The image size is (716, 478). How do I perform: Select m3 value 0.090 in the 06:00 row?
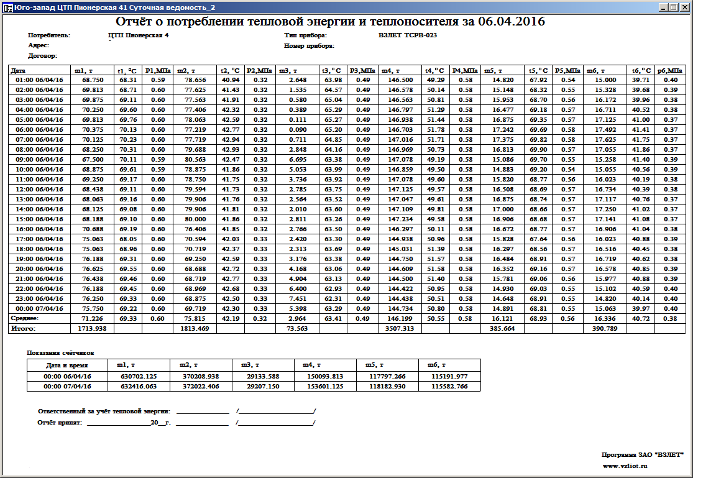[298, 130]
